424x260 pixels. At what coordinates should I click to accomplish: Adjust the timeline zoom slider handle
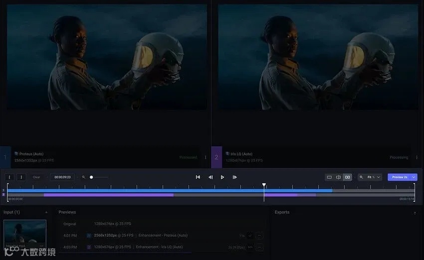pos(91,177)
